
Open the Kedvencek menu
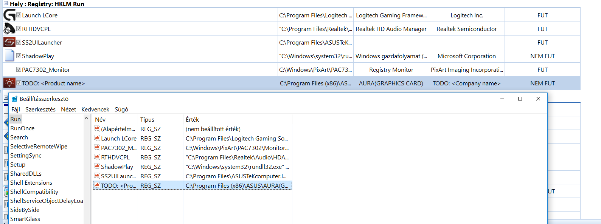pos(95,110)
